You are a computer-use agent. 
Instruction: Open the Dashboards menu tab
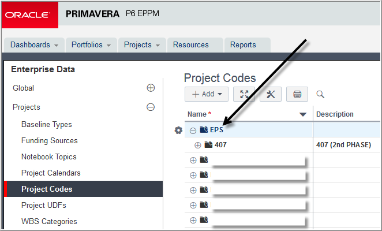35,45
